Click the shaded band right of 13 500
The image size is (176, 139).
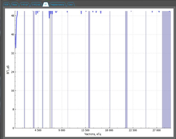[89, 69]
